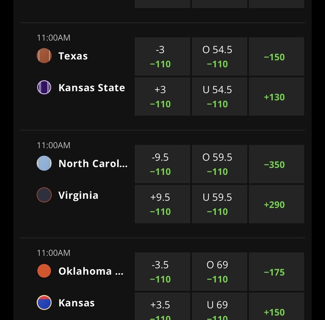Screen dimensions: 325x320
Task: Select Texas -3 spread bet
Action: tap(162, 56)
